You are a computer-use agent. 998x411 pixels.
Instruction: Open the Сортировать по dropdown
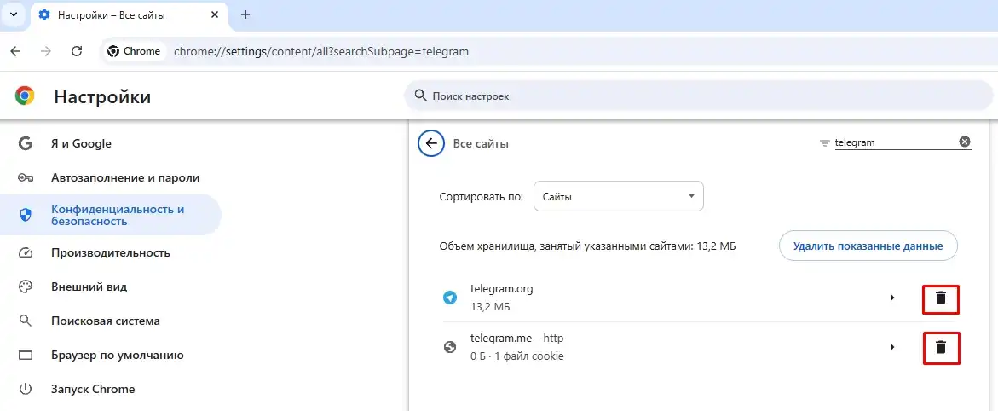(618, 196)
